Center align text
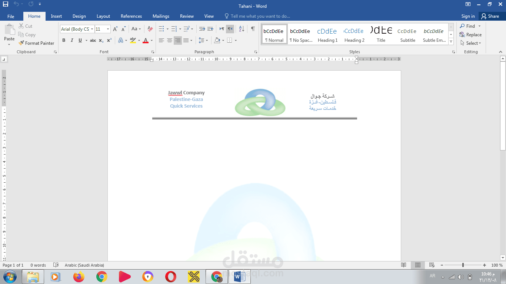Image resolution: width=506 pixels, height=284 pixels. click(x=170, y=40)
